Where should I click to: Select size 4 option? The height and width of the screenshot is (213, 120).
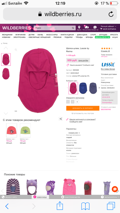(77, 102)
